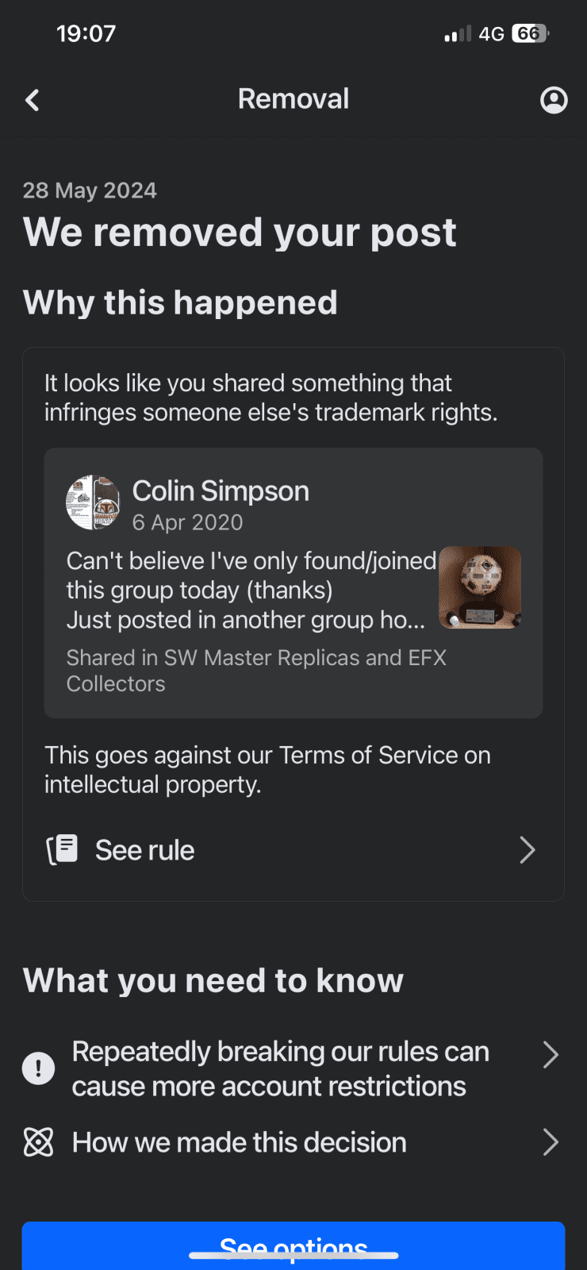The width and height of the screenshot is (587, 1270).
Task: Tap the Colin Simpson name link
Action: [x=221, y=491]
